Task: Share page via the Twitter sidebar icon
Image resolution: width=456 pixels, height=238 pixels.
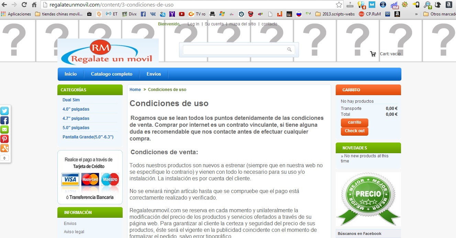Action: [4, 111]
